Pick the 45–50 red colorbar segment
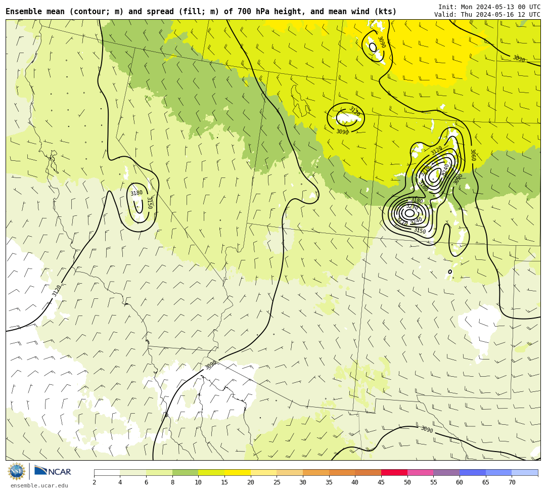This screenshot has width=546, height=492. pyautogui.click(x=394, y=472)
